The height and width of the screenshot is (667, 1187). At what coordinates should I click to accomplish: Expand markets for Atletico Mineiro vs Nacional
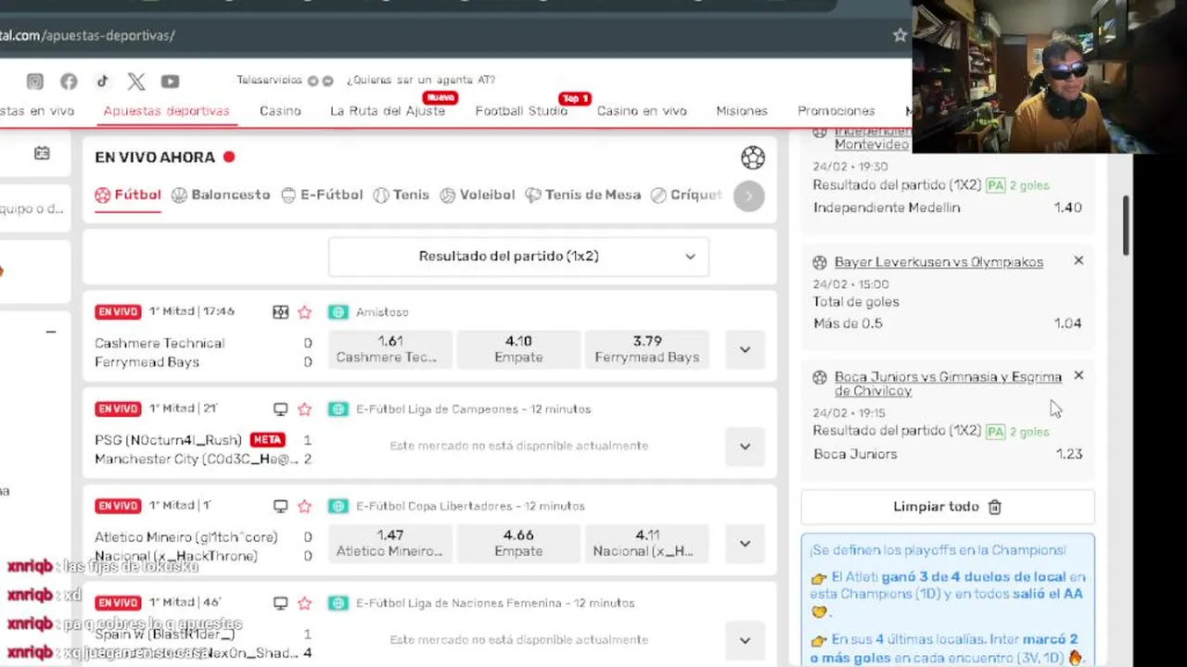click(x=745, y=544)
